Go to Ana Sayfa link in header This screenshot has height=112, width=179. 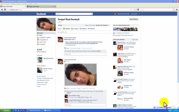(x=134, y=14)
